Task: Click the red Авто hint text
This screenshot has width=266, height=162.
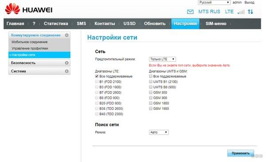Action: coord(189,65)
